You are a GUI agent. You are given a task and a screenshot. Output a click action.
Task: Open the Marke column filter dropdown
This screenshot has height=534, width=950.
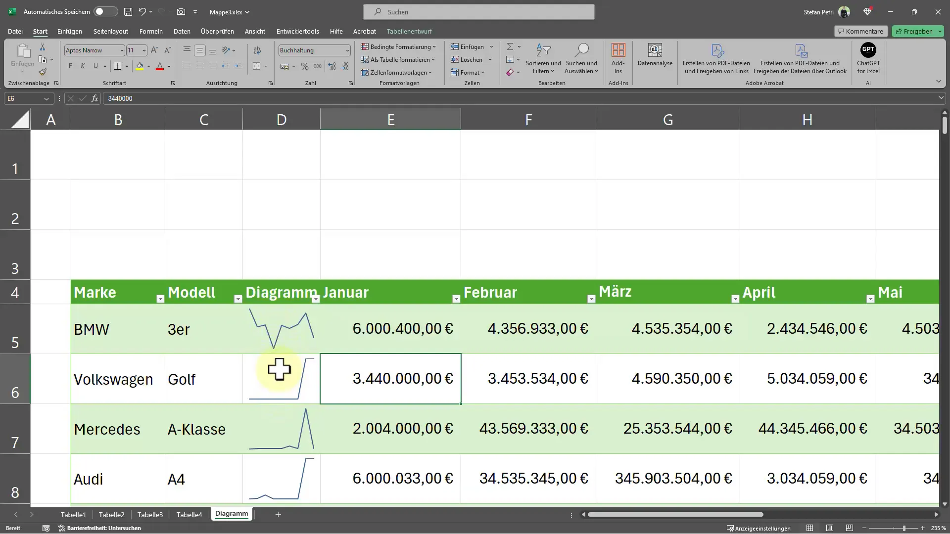click(160, 299)
